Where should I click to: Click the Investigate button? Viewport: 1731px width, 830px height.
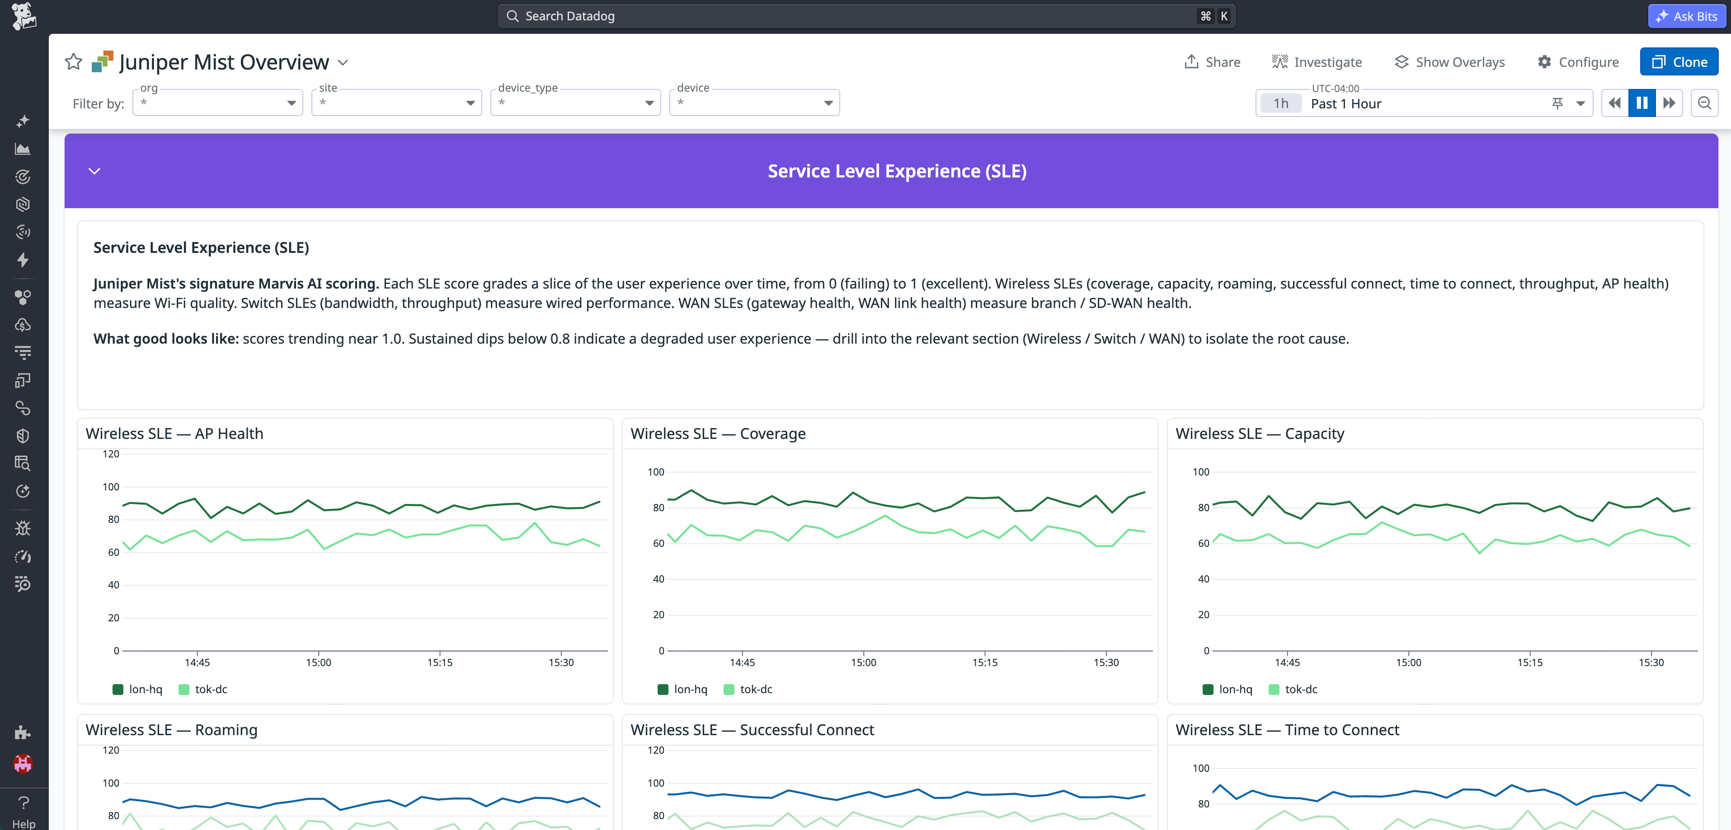[1317, 62]
